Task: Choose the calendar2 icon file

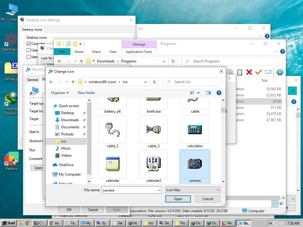Action: (154, 166)
